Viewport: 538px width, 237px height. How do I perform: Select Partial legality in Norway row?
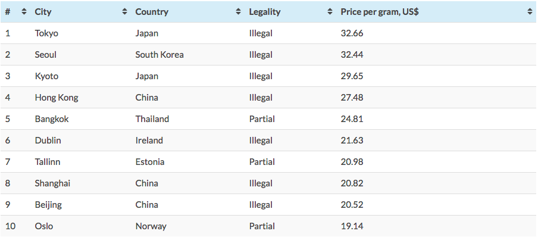coord(262,226)
